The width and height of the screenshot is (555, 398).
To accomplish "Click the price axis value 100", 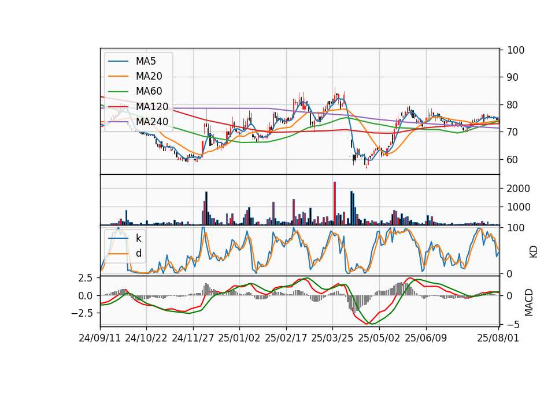I will (516, 50).
